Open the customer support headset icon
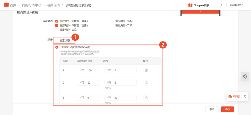 (245, 77)
